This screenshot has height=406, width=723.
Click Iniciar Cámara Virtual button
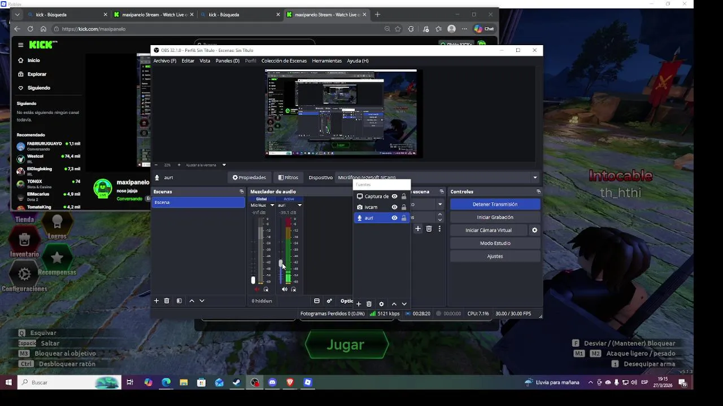tap(489, 230)
